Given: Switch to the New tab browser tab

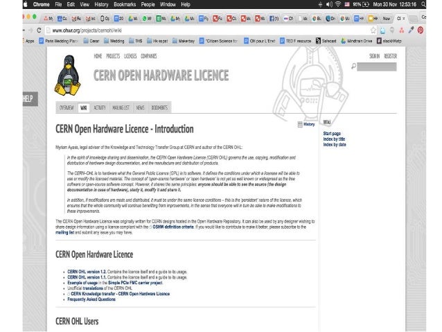Looking at the screenshot, I should (x=387, y=19).
